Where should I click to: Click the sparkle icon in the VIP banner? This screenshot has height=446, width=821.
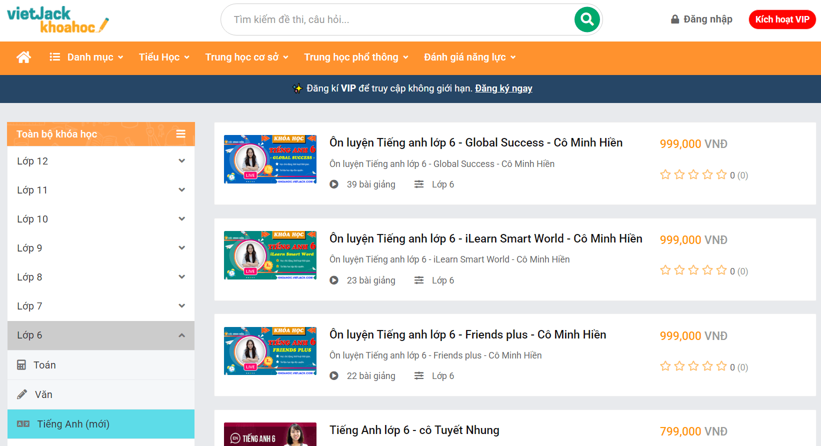tap(297, 88)
